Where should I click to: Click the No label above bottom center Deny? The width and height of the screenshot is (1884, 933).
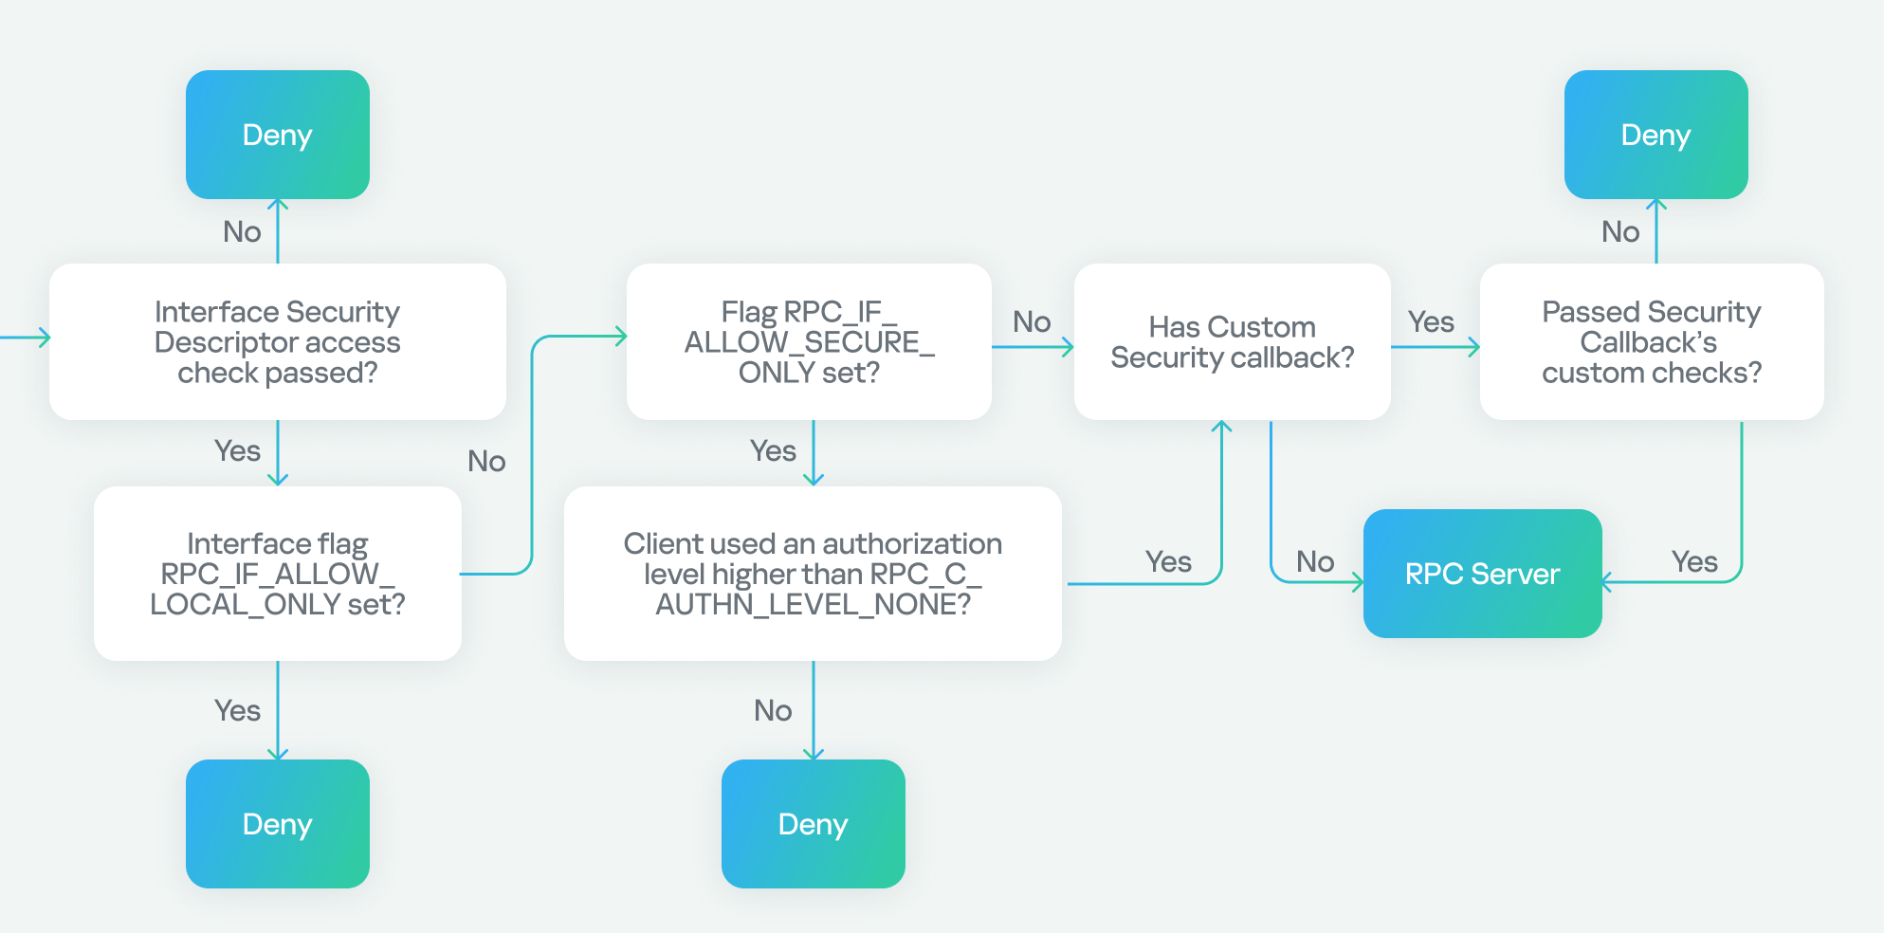pos(773,710)
